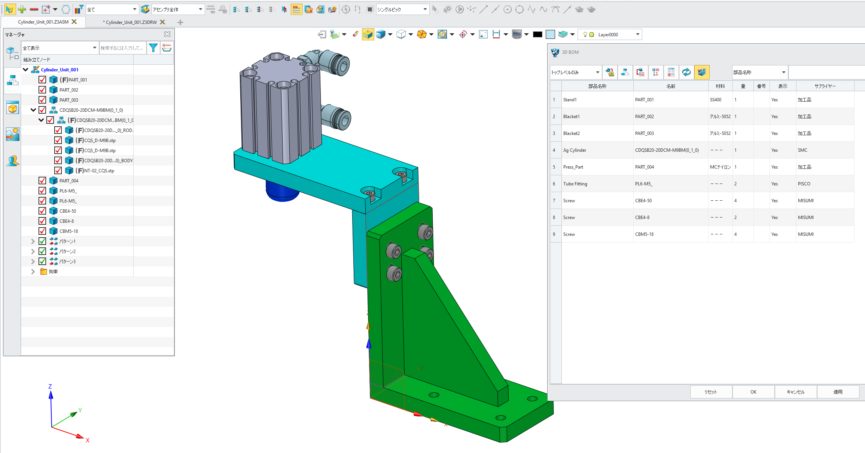Collapse the CDQSB20-20DCM-M9BM assembly node

coord(33,110)
